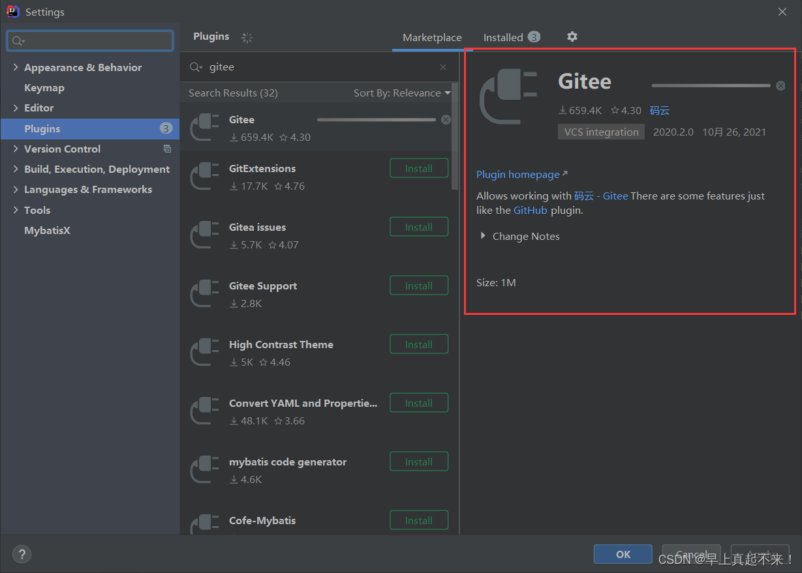Install the GitExtensions plugin
The width and height of the screenshot is (802, 573).
[419, 168]
